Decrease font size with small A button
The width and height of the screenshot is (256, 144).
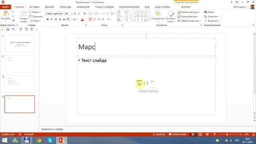79,14
